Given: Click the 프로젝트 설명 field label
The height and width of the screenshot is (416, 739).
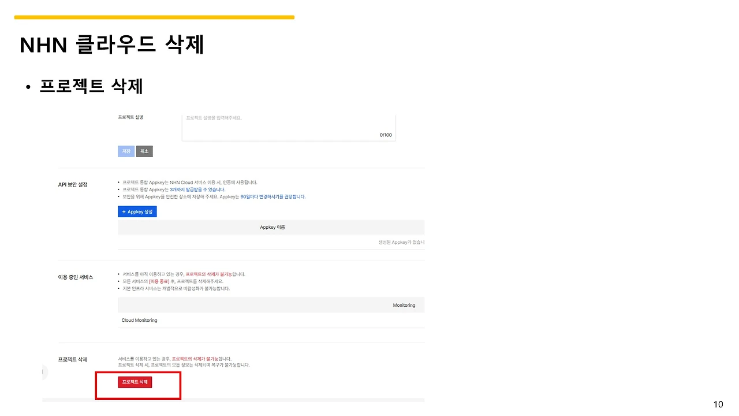Looking at the screenshot, I should [x=130, y=117].
